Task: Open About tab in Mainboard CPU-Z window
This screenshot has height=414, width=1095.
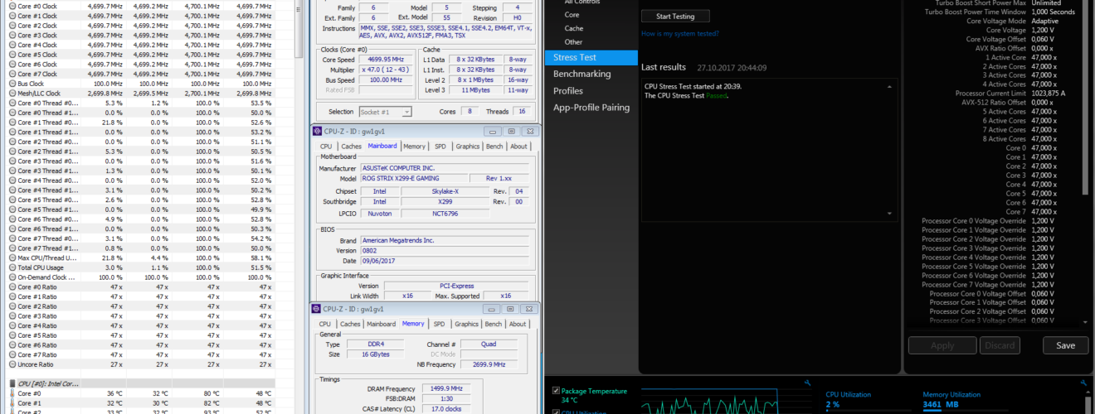Action: [518, 147]
